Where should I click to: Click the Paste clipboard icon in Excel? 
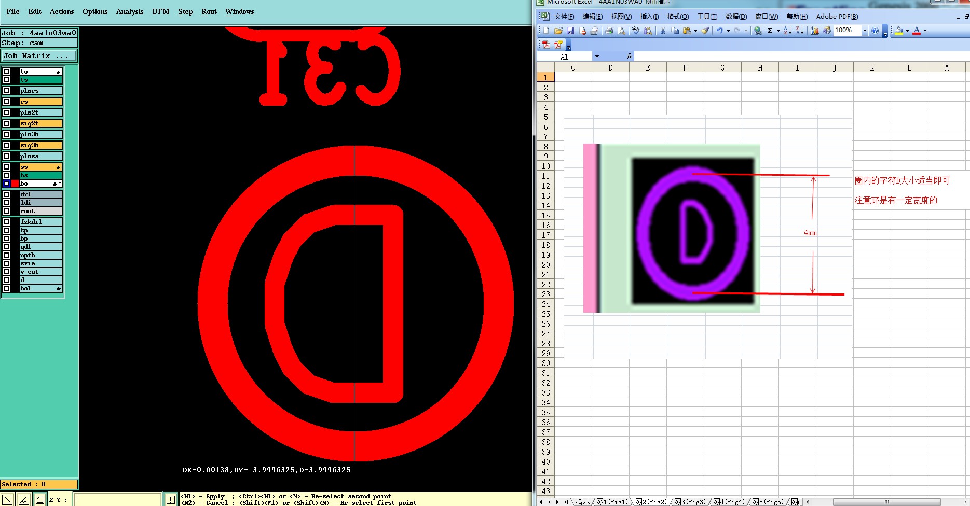687,31
